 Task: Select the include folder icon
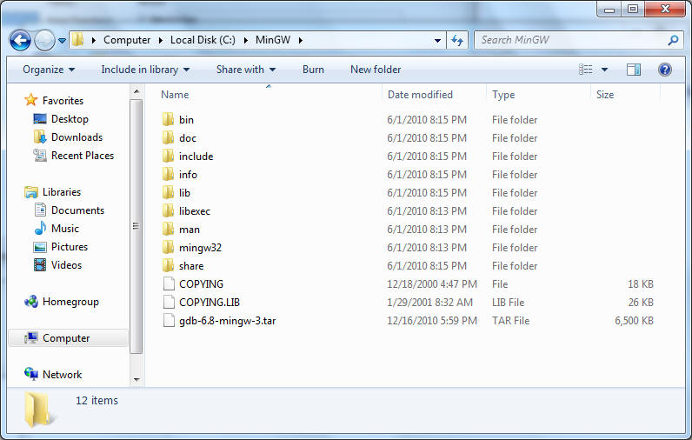[x=168, y=156]
